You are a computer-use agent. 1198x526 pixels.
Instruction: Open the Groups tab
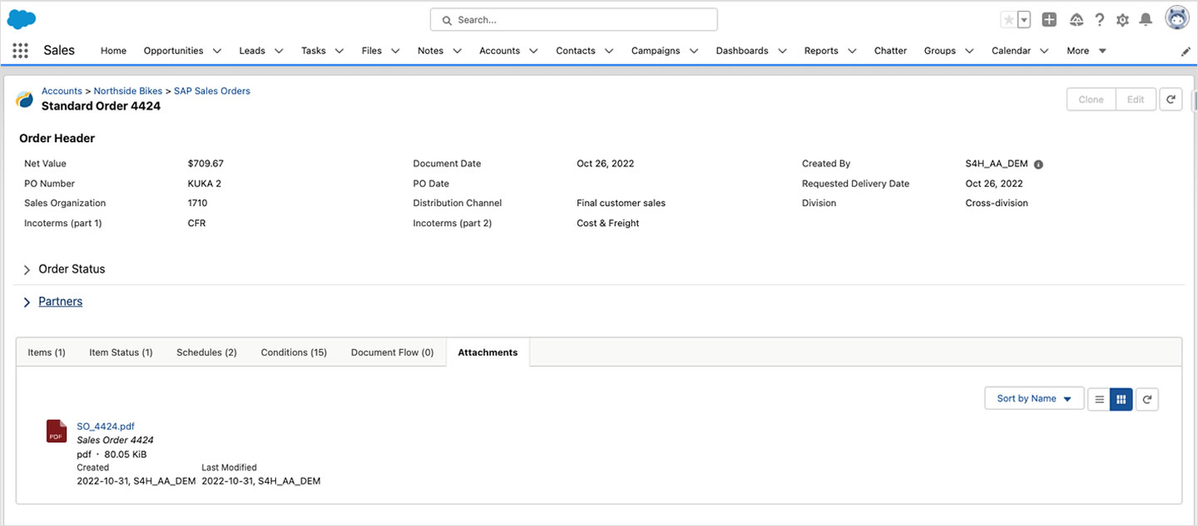pyautogui.click(x=940, y=51)
